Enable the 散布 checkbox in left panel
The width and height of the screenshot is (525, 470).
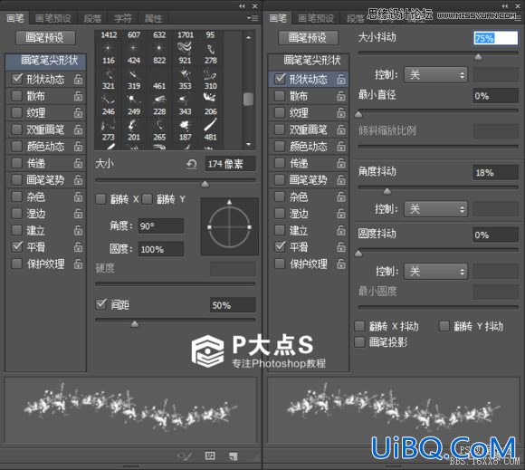16,96
